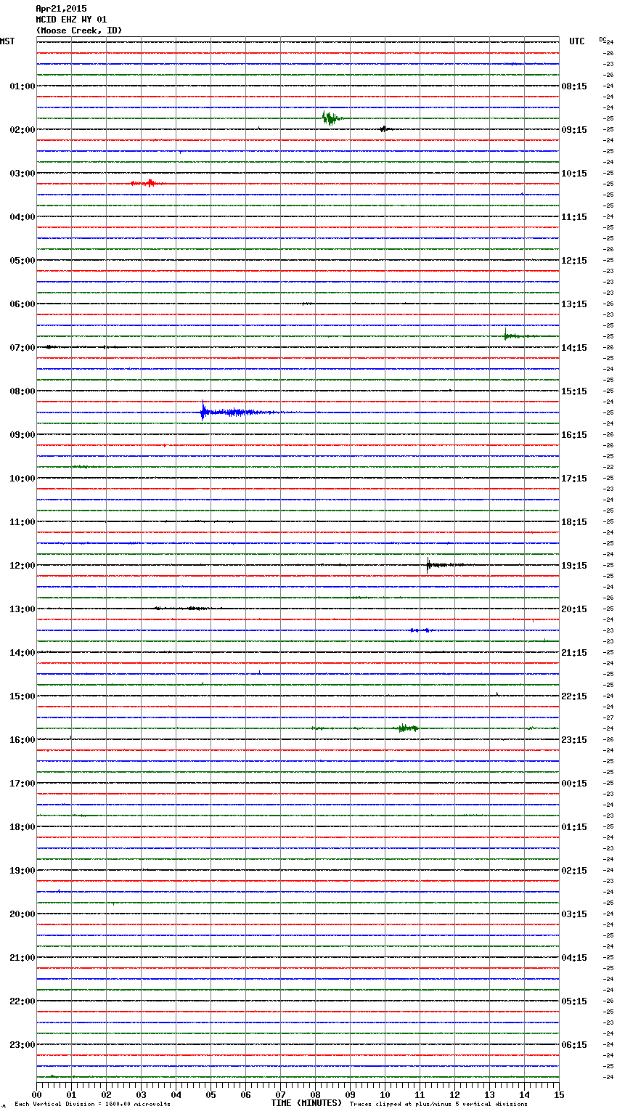Screen dimensions: 617x1114
Task: Click the TIME (MINUTES) axis title
Action: click(306, 1103)
